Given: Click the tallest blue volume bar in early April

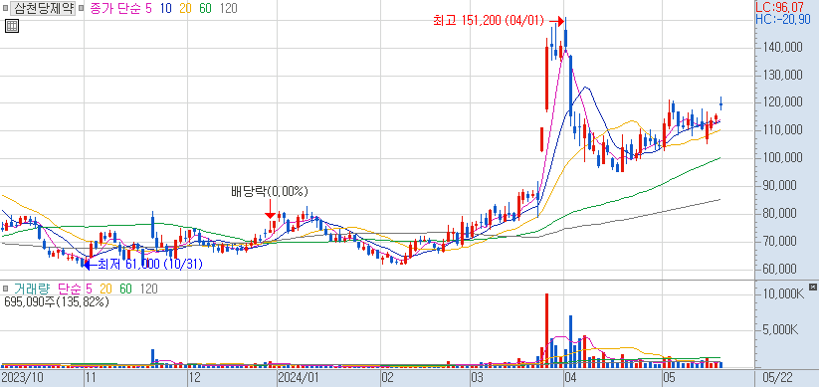Looking at the screenshot, I should [x=570, y=342].
